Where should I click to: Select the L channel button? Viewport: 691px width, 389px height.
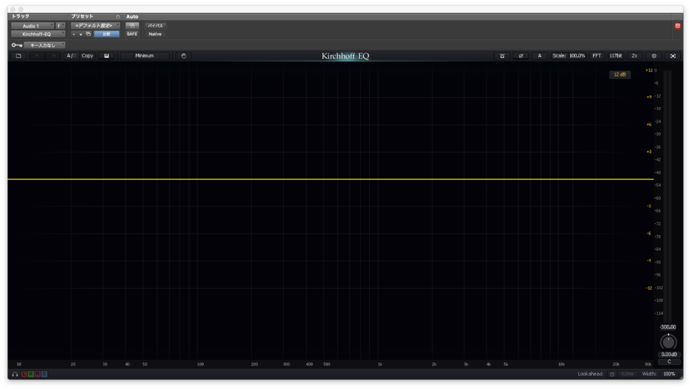[x=24, y=374]
